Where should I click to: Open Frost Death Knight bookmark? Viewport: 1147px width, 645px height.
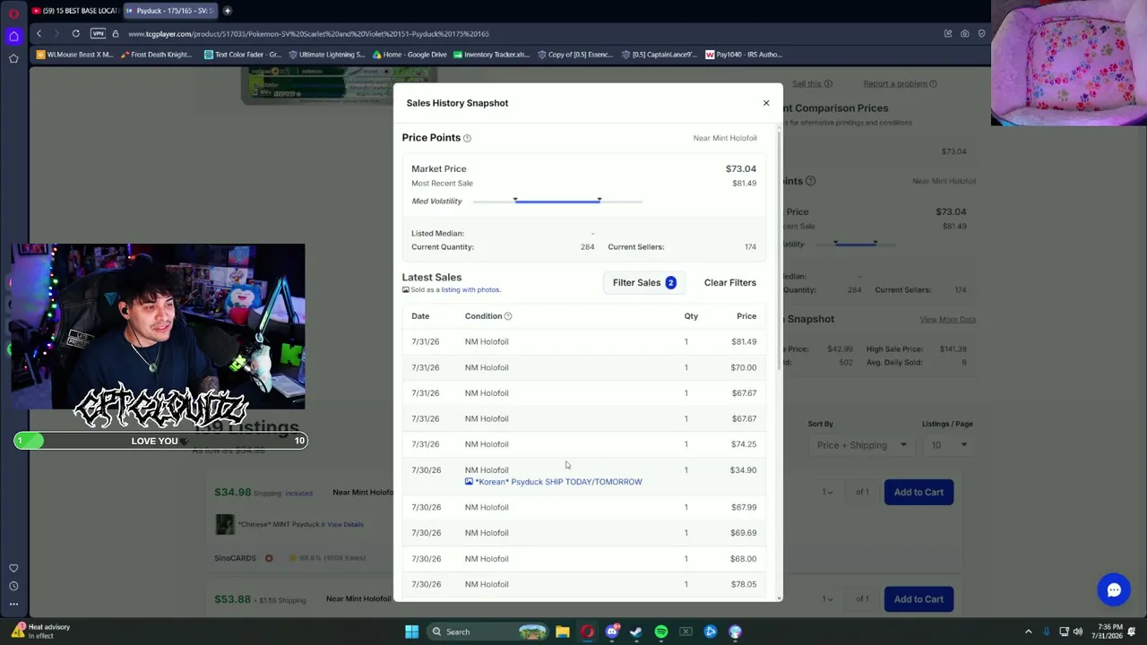pos(154,55)
